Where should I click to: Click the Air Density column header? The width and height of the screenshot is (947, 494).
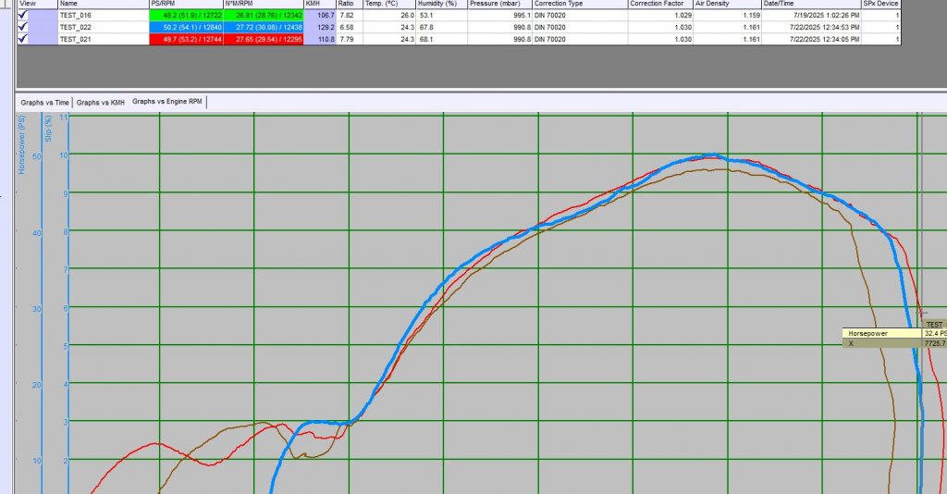point(728,4)
